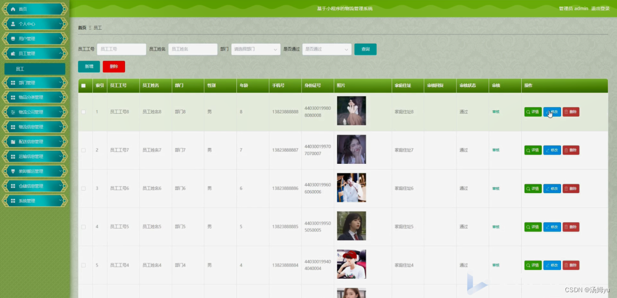Viewport: 617px width, 298px height.
Task: Click the grid icon beside 运输信息管理
Action: pyautogui.click(x=13, y=157)
